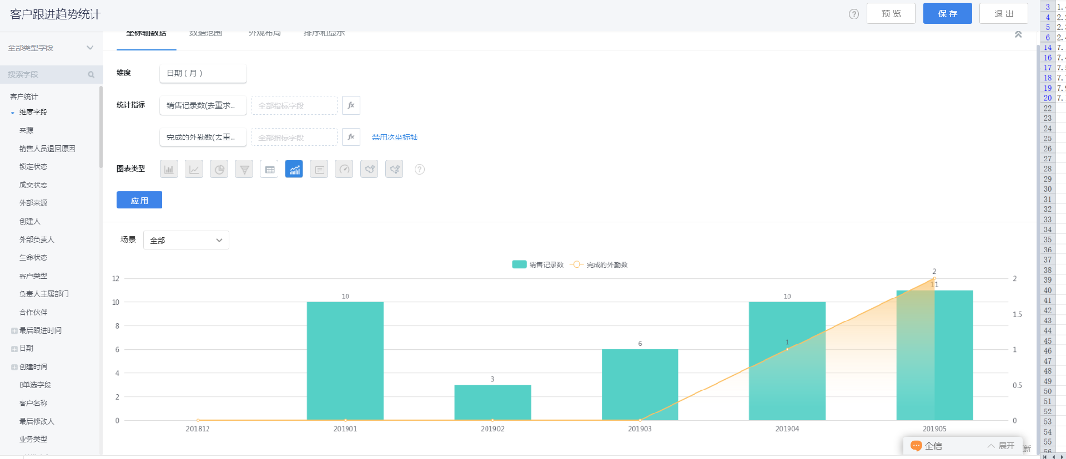Expand the 最后跟进时间 field node

tap(14, 331)
